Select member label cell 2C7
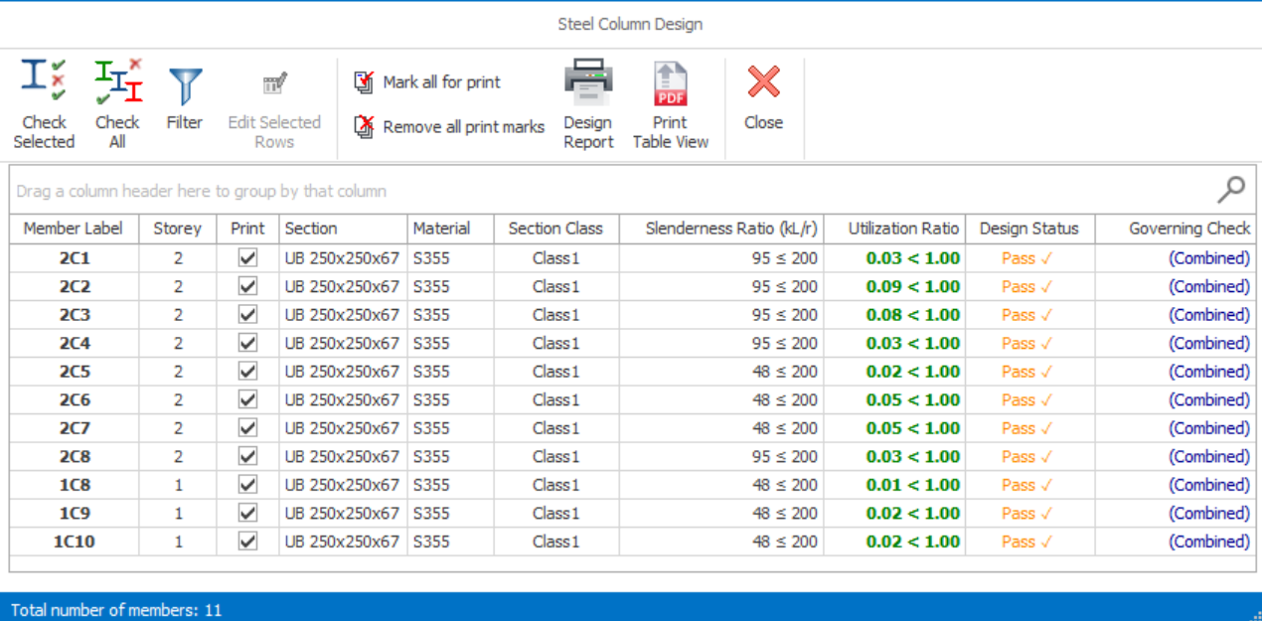Image resolution: width=1262 pixels, height=621 pixels. [x=74, y=428]
